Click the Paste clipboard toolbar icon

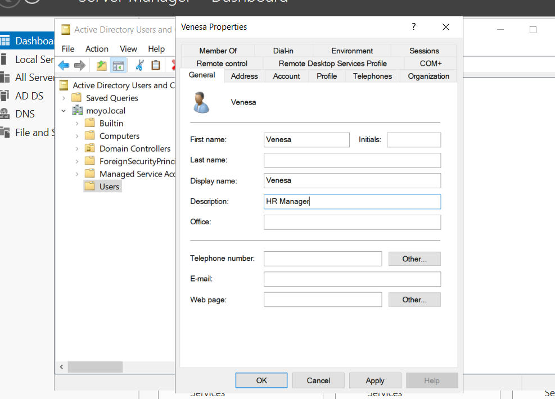click(x=156, y=65)
